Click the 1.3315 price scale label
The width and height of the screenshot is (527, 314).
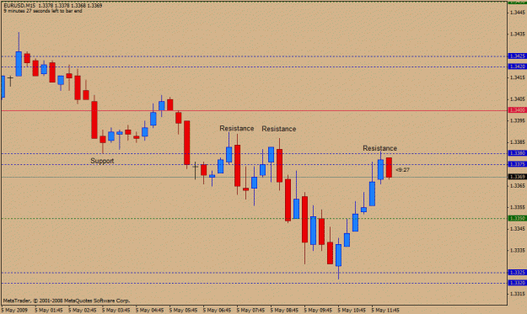518,294
